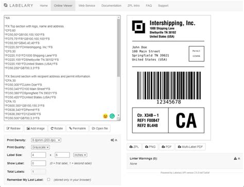
Task: Create a Permalink for the label
Action: coord(77,129)
